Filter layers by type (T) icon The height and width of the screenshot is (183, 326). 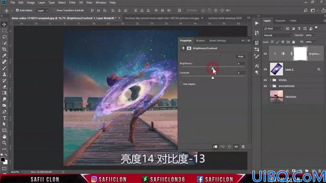[x=299, y=29]
